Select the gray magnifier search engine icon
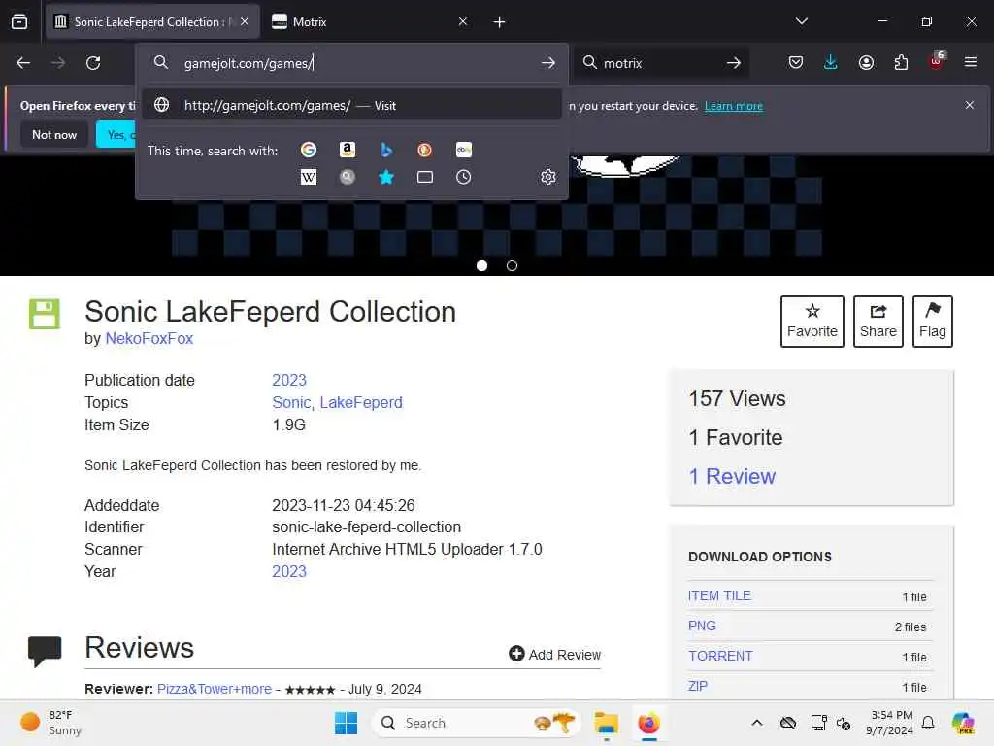The height and width of the screenshot is (746, 994). 348,177
